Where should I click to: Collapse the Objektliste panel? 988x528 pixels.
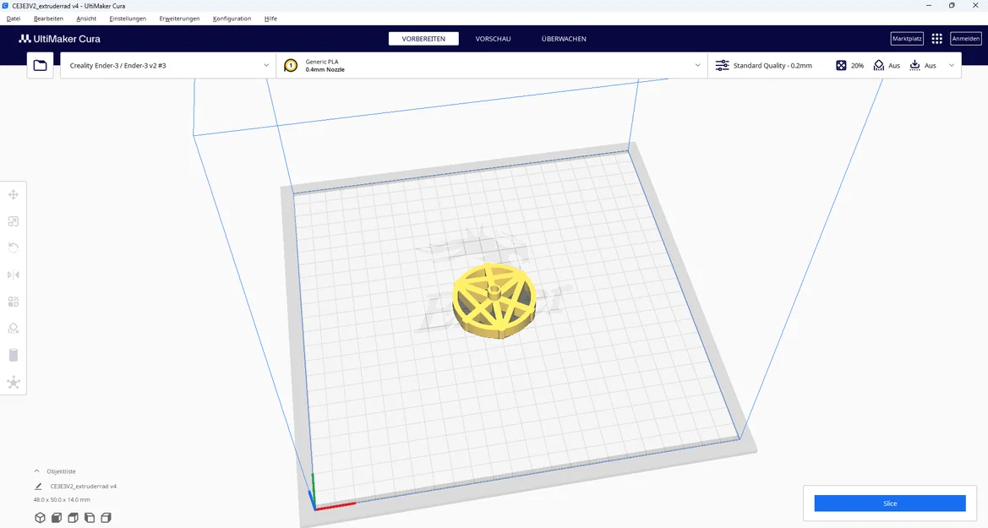pyautogui.click(x=35, y=471)
